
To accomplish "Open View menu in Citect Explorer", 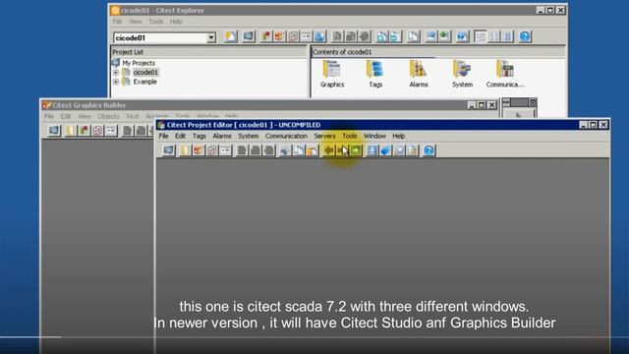I will click(136, 22).
